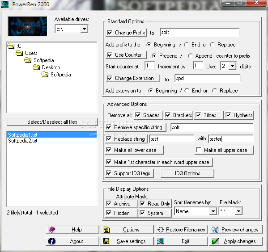Screen dimensions: 268x252
Task: Click the PowerRen 2000 logo image
Action: [x=28, y=26]
